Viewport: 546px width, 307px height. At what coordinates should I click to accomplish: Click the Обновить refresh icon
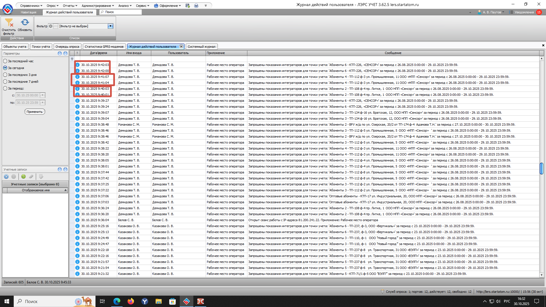click(x=25, y=22)
